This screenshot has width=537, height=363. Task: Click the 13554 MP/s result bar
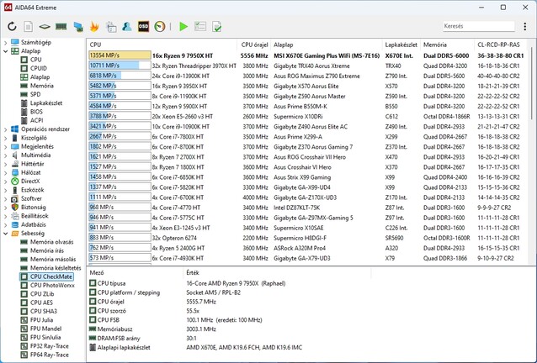(x=120, y=55)
